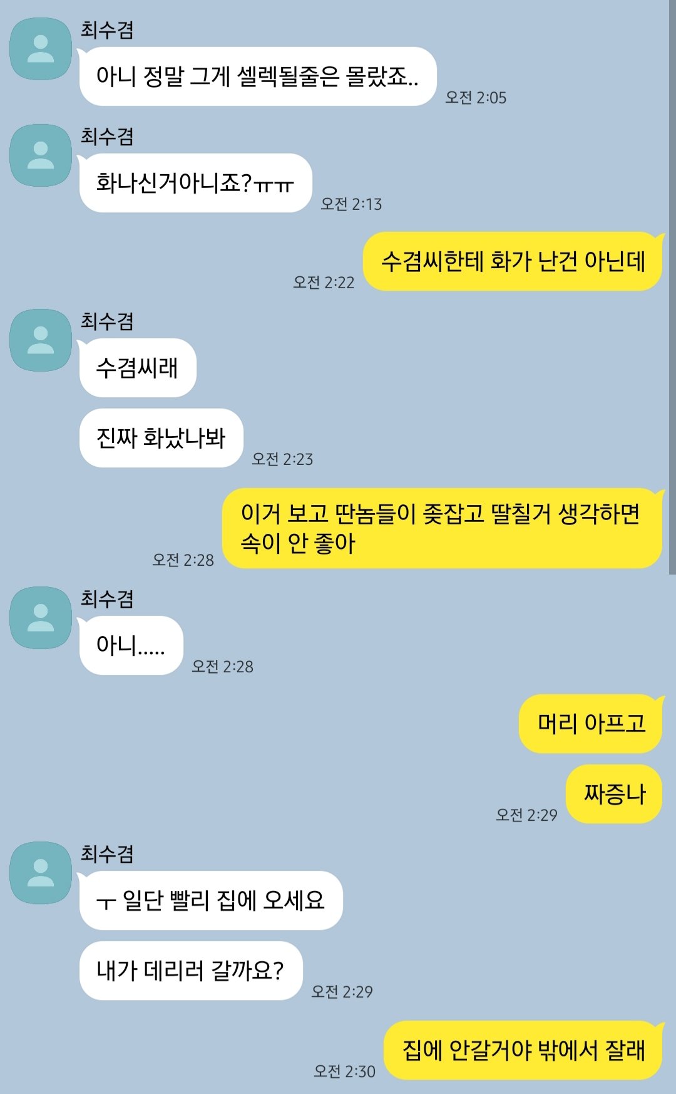
Task: Select the '화나신거아니죠?ㅠㅠ' message bubble
Action: point(195,183)
